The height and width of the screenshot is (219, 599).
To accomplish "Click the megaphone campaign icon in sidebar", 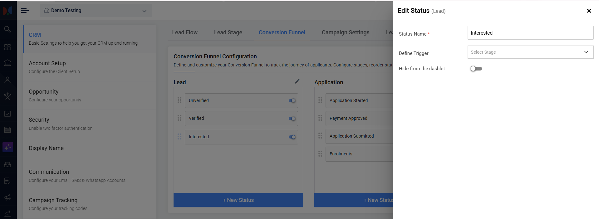I will pyautogui.click(x=7, y=197).
